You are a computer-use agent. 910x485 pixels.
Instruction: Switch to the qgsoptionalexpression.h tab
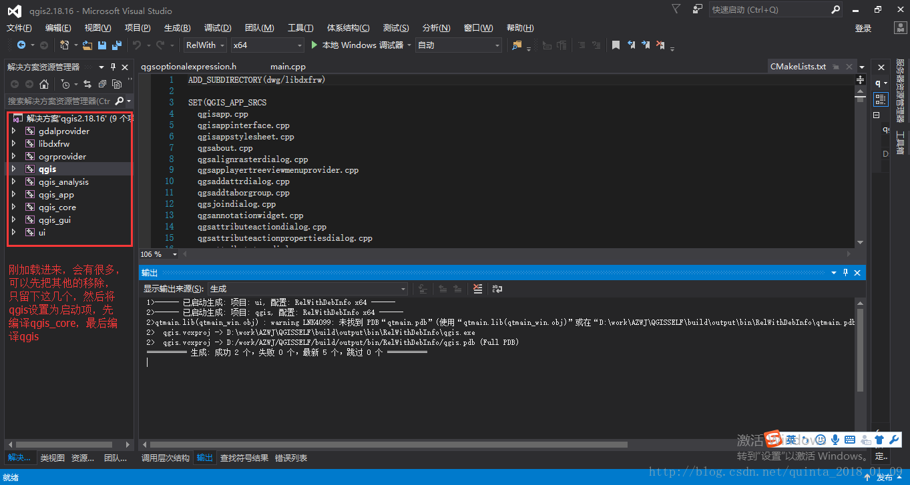[x=189, y=67]
